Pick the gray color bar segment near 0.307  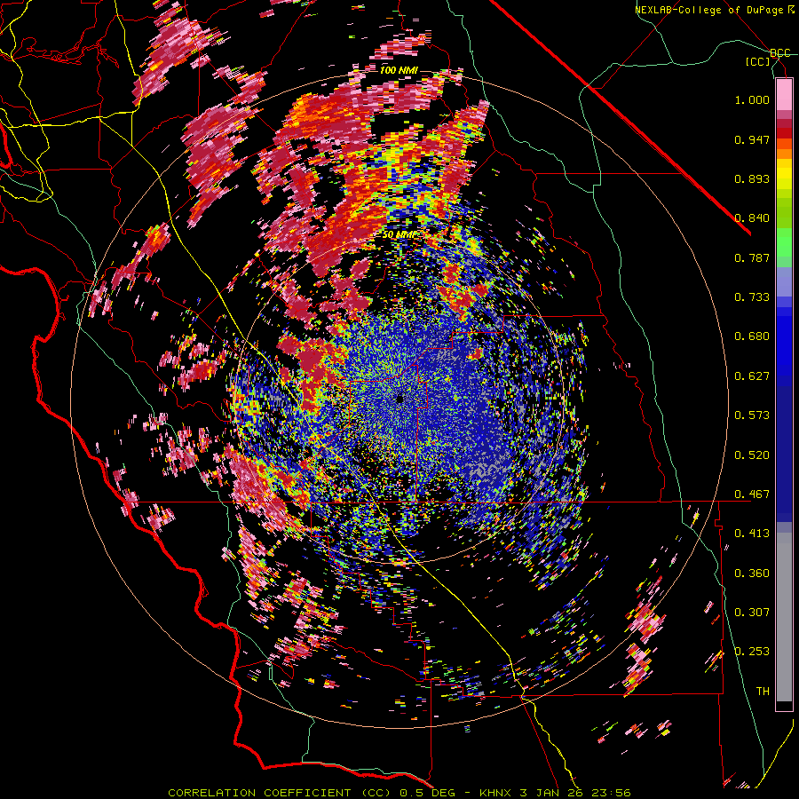(x=784, y=617)
